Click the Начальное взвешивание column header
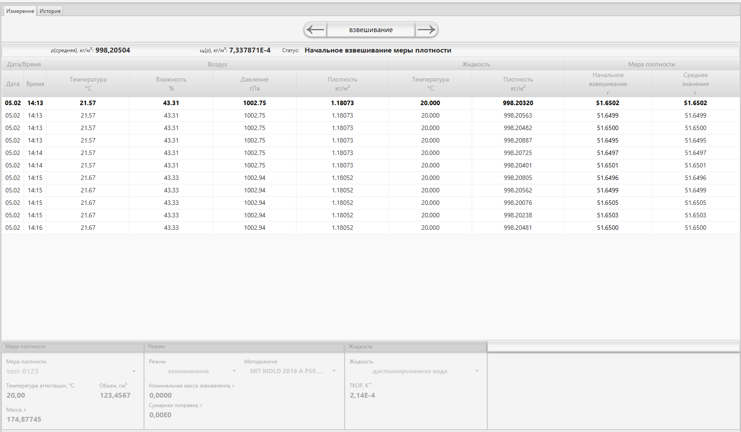The height and width of the screenshot is (432, 741). coord(608,84)
